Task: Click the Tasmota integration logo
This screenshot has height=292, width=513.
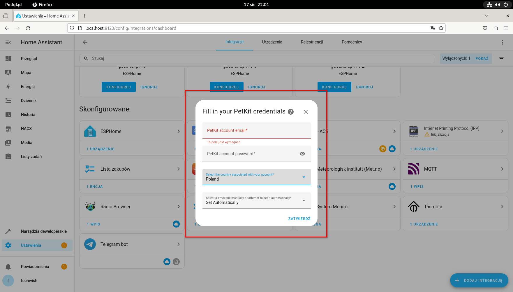Action: [414, 207]
